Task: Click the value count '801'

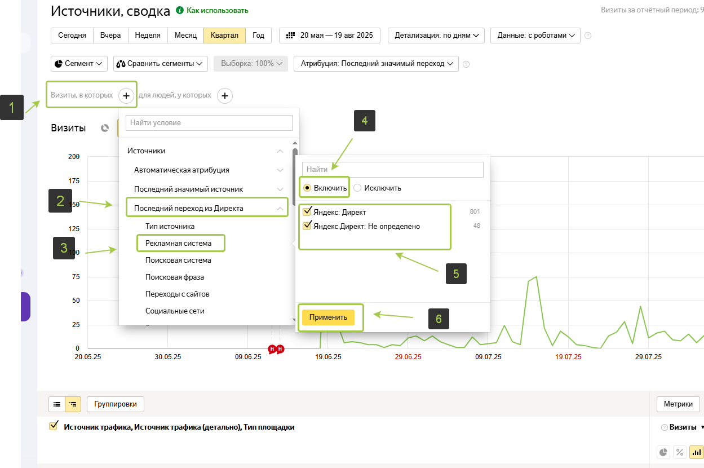Action: (x=475, y=212)
